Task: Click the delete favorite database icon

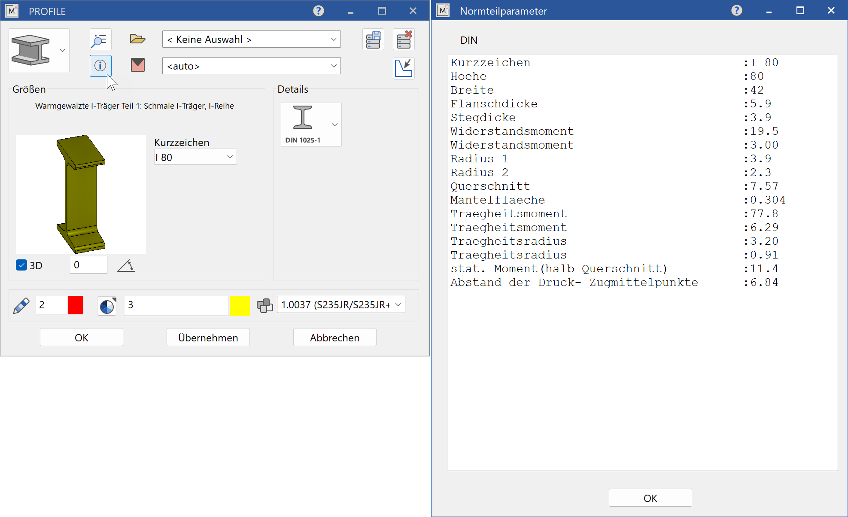Action: point(404,40)
